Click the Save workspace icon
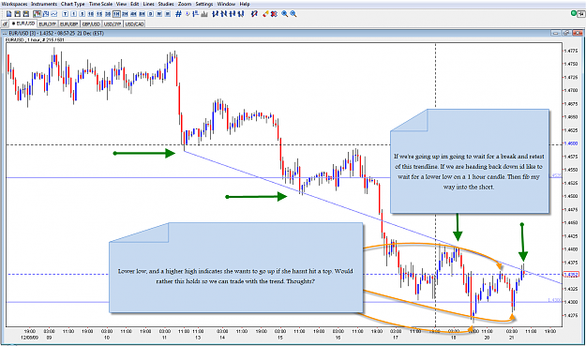The width and height of the screenshot is (586, 346). click(17, 14)
